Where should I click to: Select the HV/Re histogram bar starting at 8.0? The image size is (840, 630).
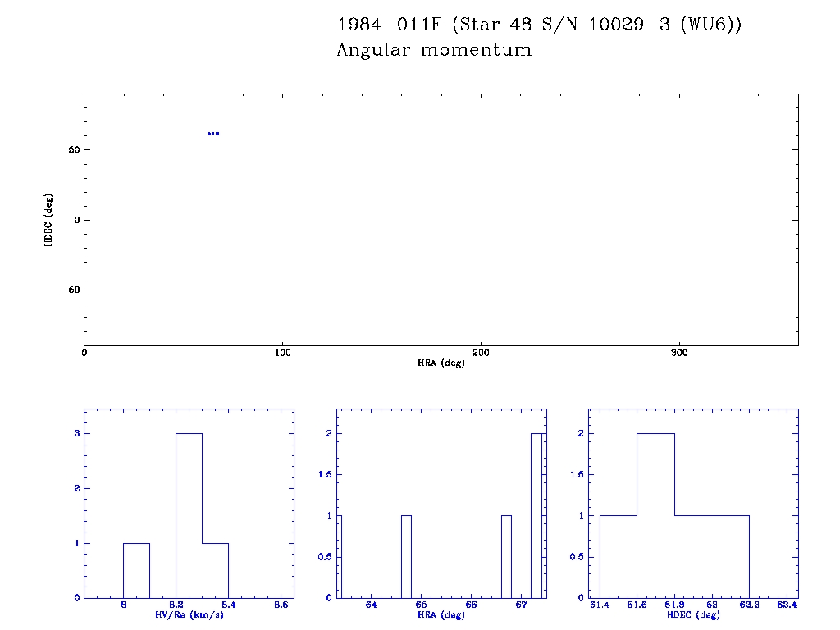click(x=136, y=570)
